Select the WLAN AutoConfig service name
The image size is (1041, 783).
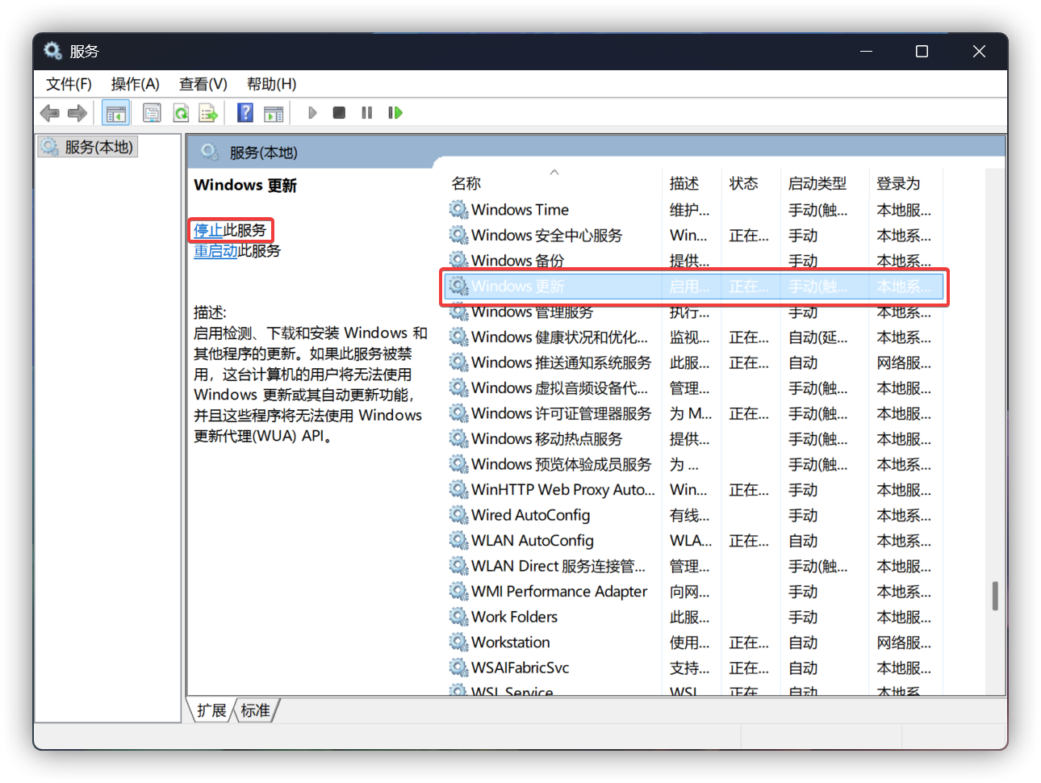point(533,540)
